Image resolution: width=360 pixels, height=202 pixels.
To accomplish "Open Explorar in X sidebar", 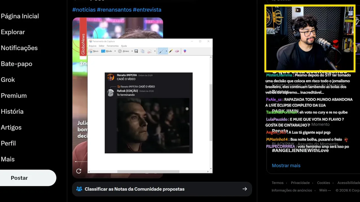I will coord(13,32).
